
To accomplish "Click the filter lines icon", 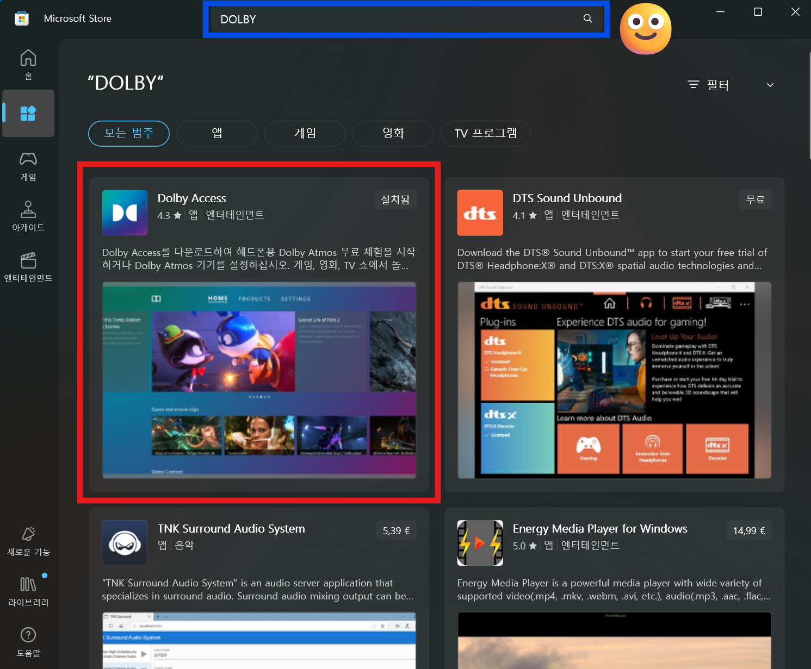I will coord(693,85).
